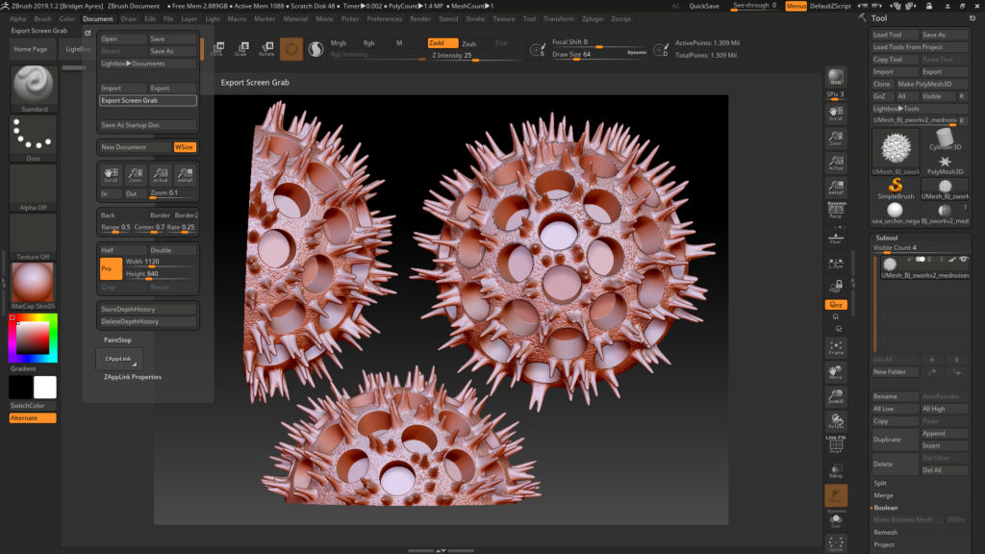Click the AAHalf icon in right shelf
The width and height of the screenshot is (985, 554).
pos(836,188)
